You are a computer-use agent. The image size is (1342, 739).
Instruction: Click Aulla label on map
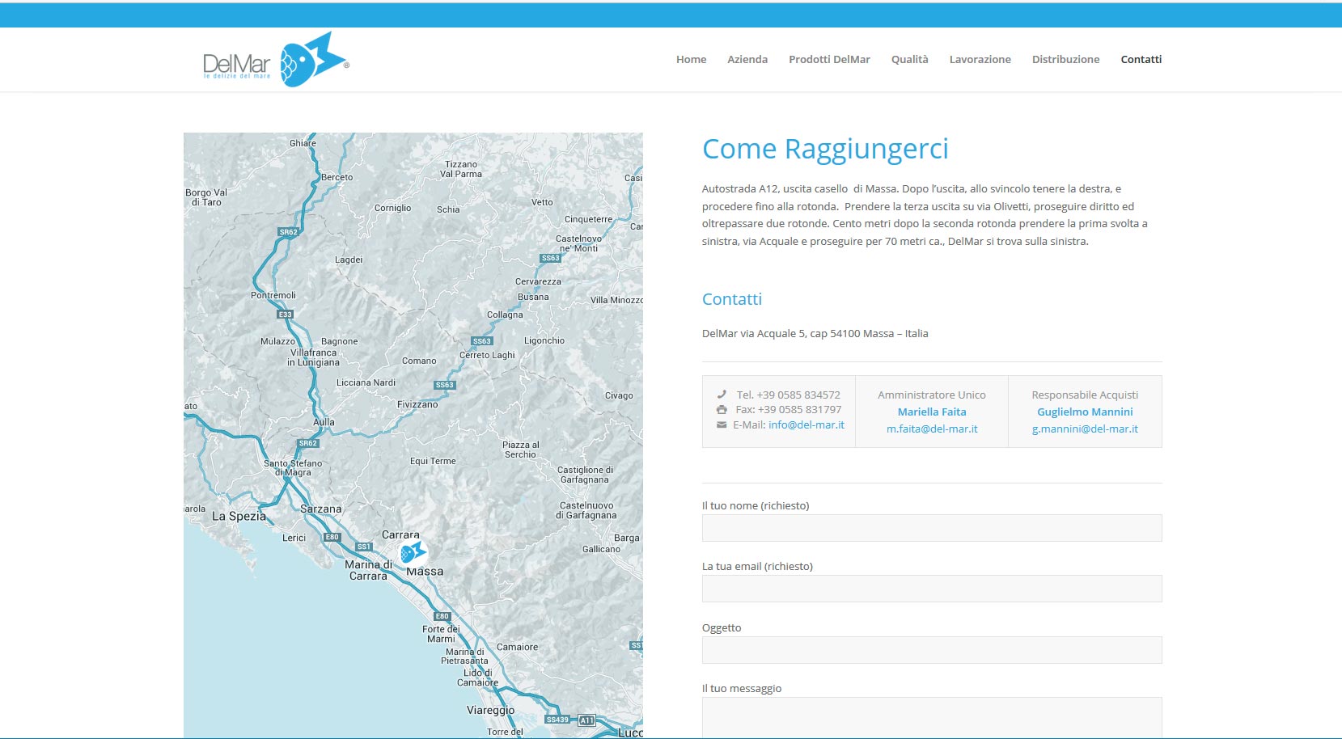(x=324, y=422)
